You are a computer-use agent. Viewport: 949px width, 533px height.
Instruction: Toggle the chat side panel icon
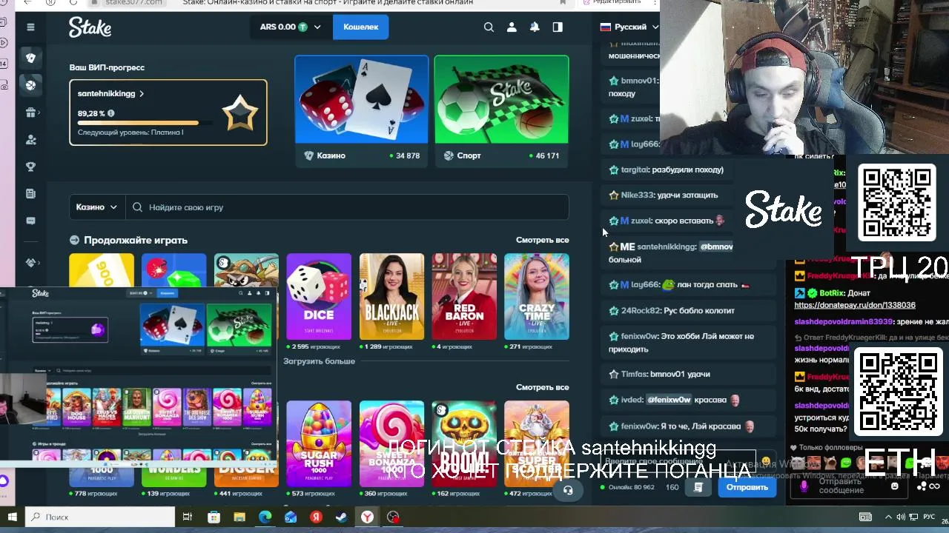[x=558, y=27]
